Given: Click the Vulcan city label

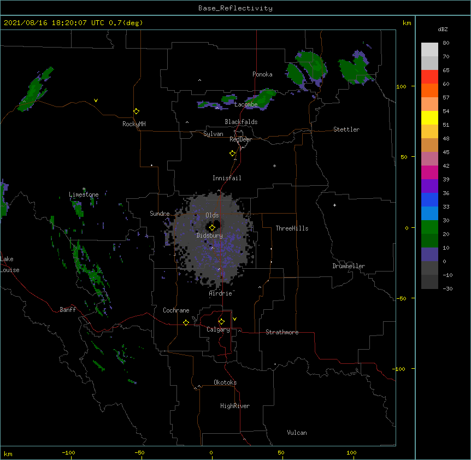Looking at the screenshot, I should [297, 433].
